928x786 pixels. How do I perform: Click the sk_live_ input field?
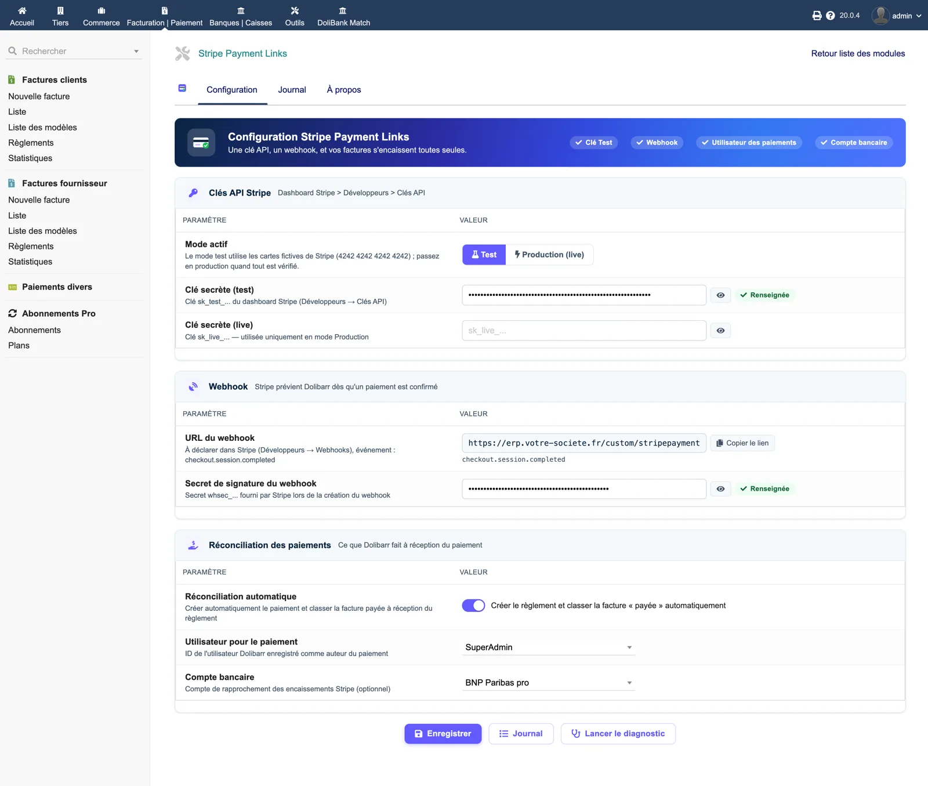click(x=584, y=331)
